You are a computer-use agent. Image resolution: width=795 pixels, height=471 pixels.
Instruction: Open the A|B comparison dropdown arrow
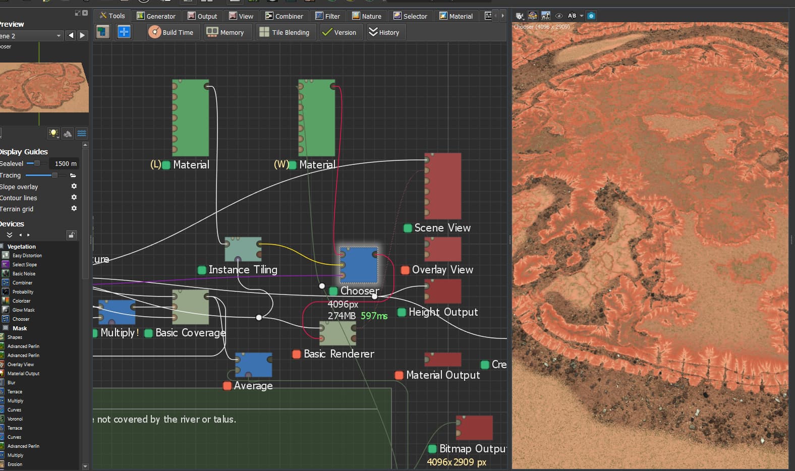click(582, 16)
